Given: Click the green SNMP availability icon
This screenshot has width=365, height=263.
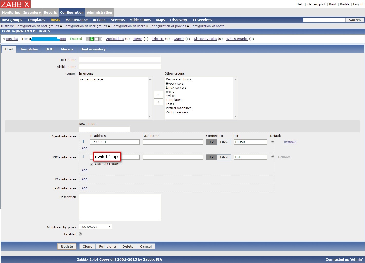Looking at the screenshot, I should (92, 39).
